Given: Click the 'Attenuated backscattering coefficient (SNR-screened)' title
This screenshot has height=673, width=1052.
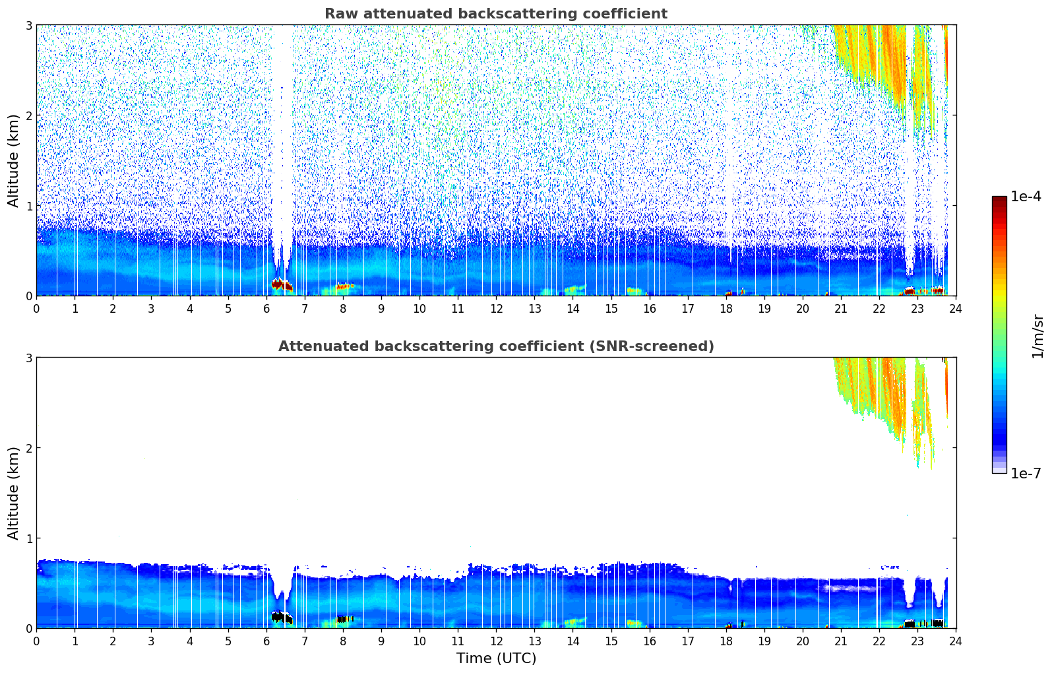Looking at the screenshot, I should coord(495,346).
